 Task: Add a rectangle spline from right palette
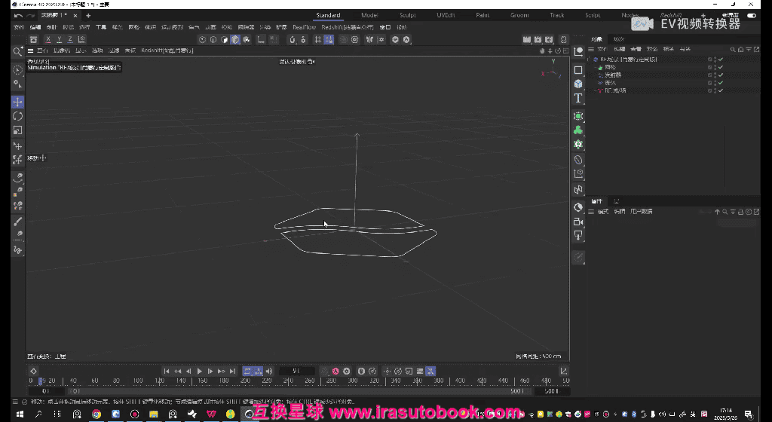pyautogui.click(x=578, y=70)
